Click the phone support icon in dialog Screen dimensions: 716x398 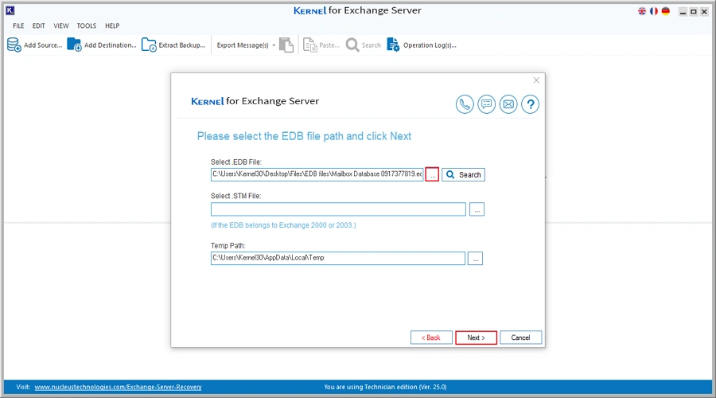[465, 104]
